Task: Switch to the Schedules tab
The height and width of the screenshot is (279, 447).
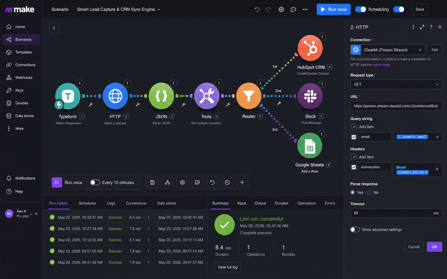Action: 87,203
